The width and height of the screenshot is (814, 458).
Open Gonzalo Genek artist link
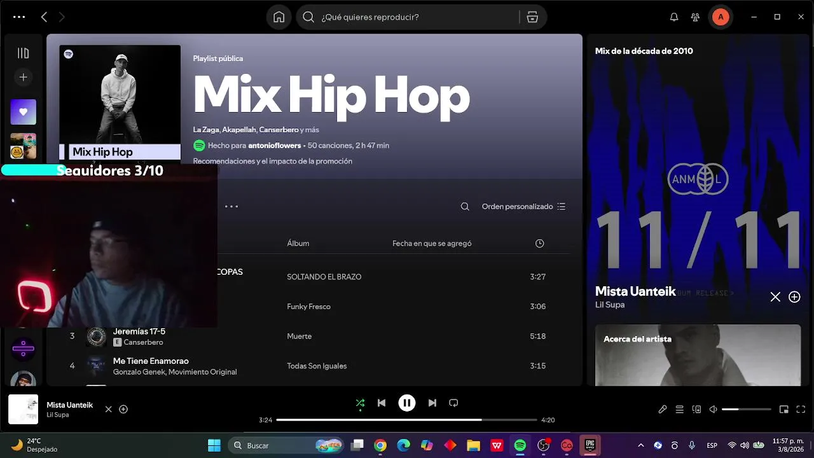(x=139, y=372)
